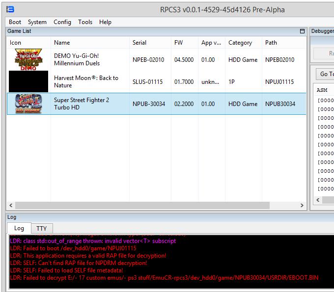The image size is (334, 292).
Task: Select Harvest Moon: Back to Nature name
Action: coord(86,81)
